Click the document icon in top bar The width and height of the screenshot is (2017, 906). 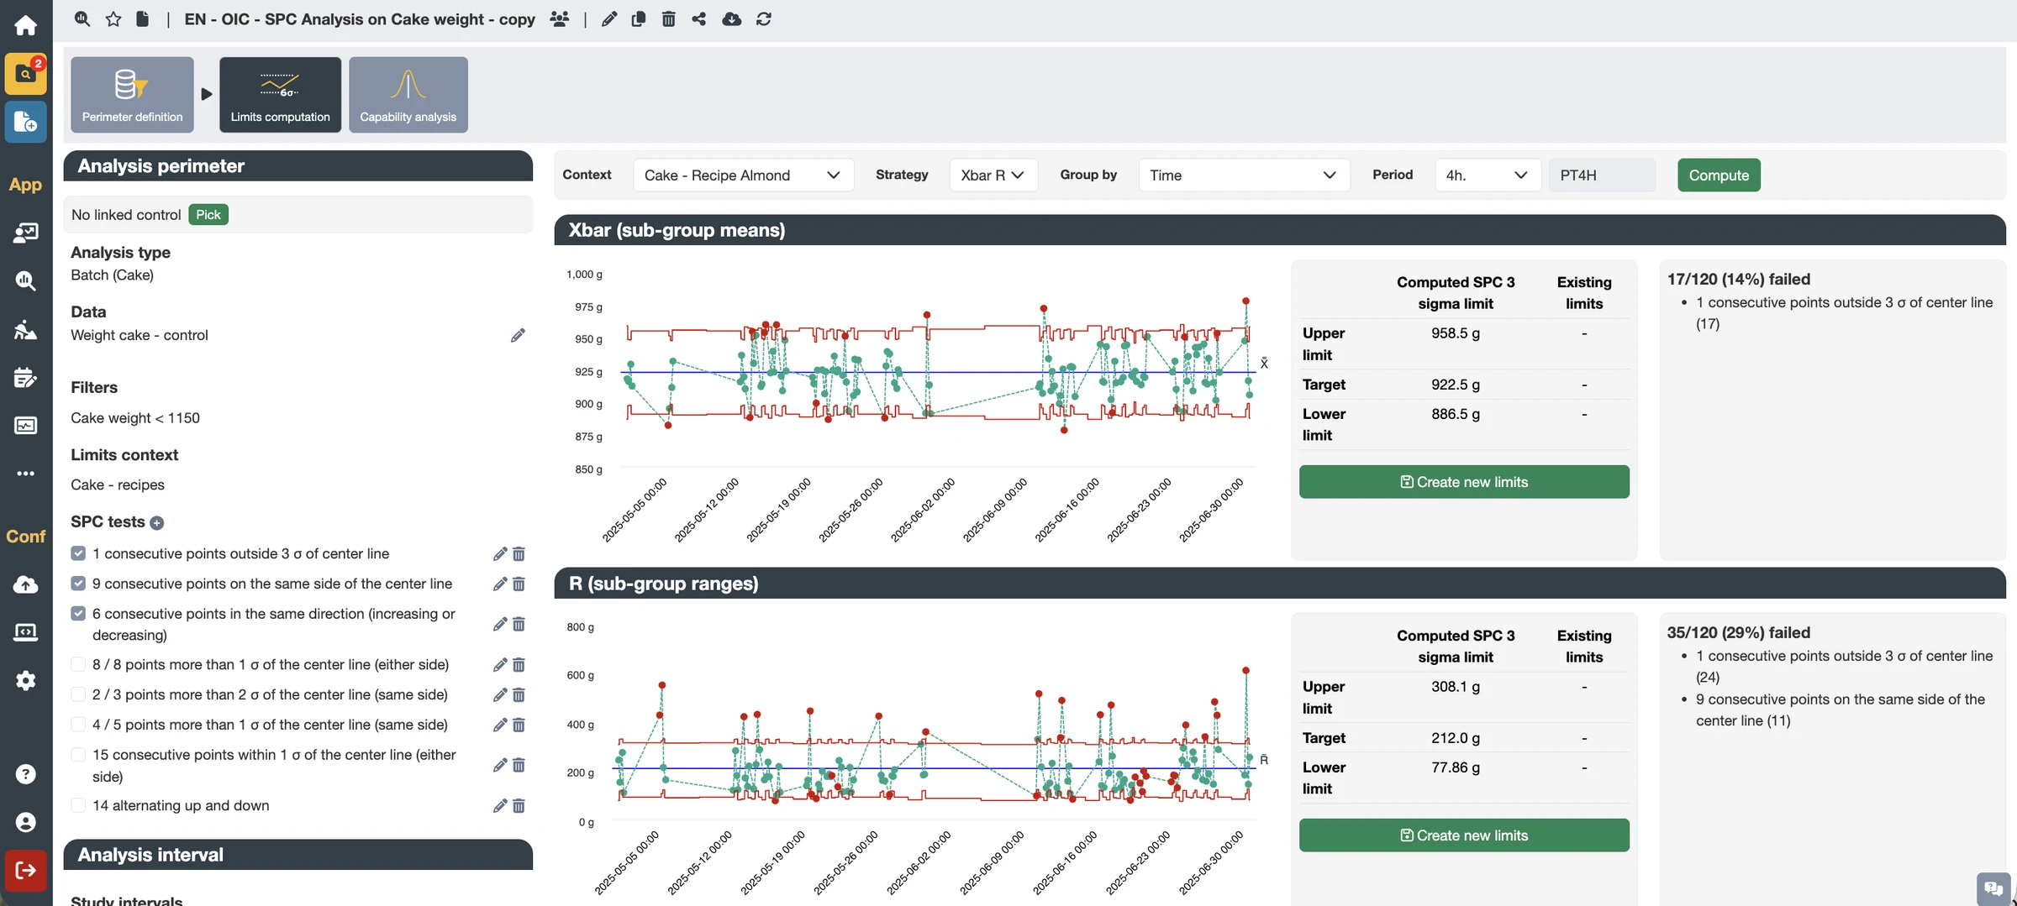point(143,18)
